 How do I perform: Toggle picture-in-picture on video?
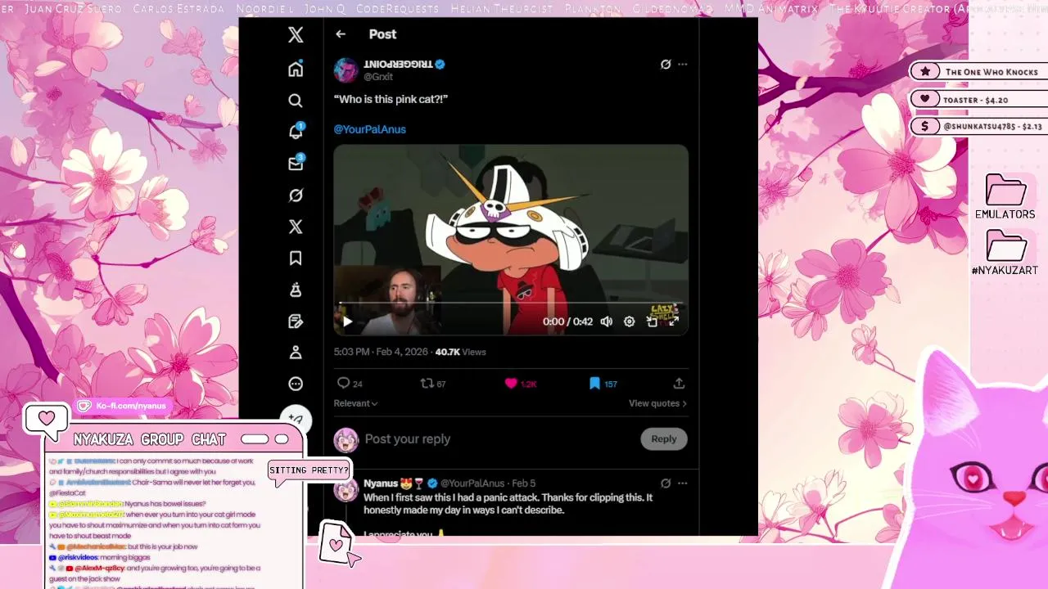pyautogui.click(x=652, y=321)
